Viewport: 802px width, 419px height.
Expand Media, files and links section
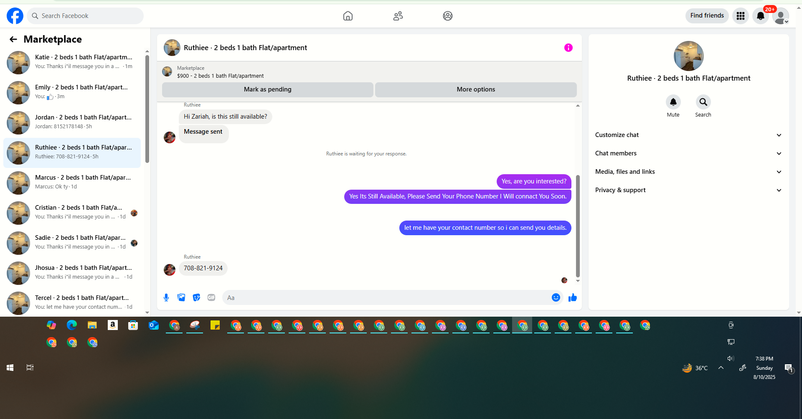(x=688, y=172)
